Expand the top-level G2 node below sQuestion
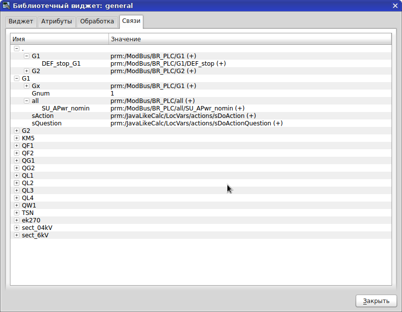The height and width of the screenshot is (312, 402). pyautogui.click(x=16, y=130)
